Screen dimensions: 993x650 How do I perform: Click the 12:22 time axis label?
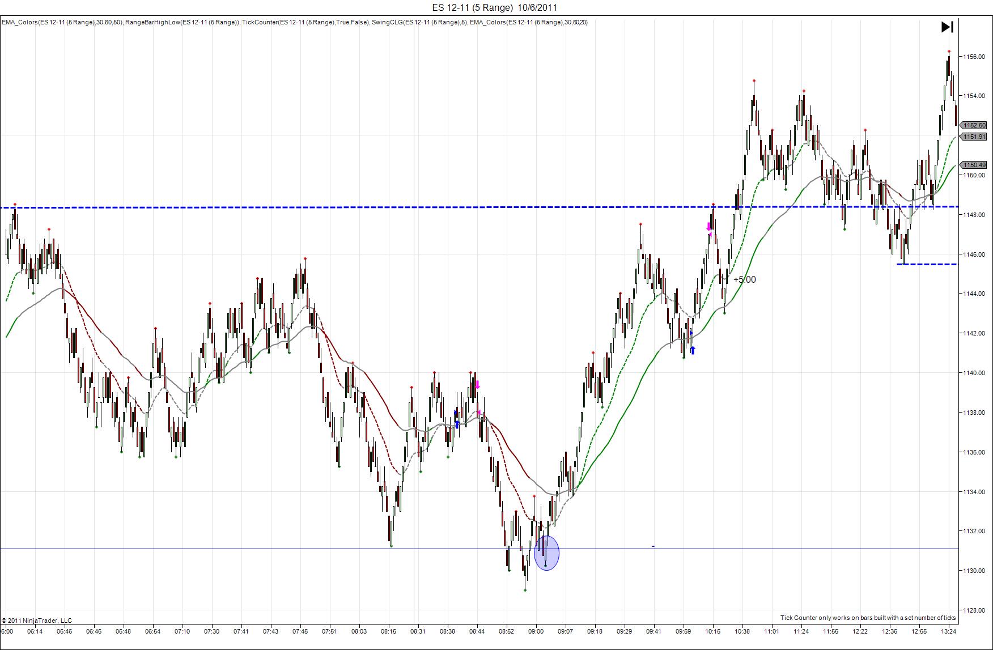860,631
